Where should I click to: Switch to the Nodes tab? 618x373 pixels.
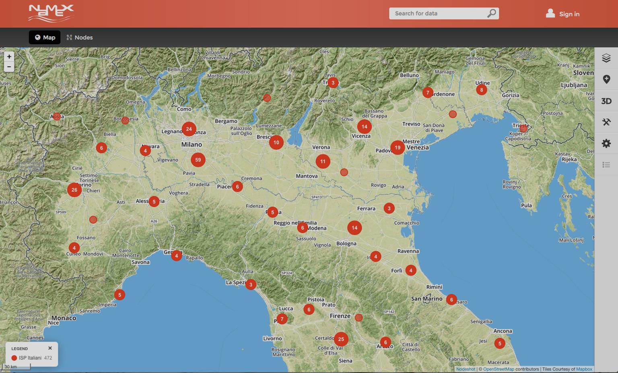(x=80, y=37)
